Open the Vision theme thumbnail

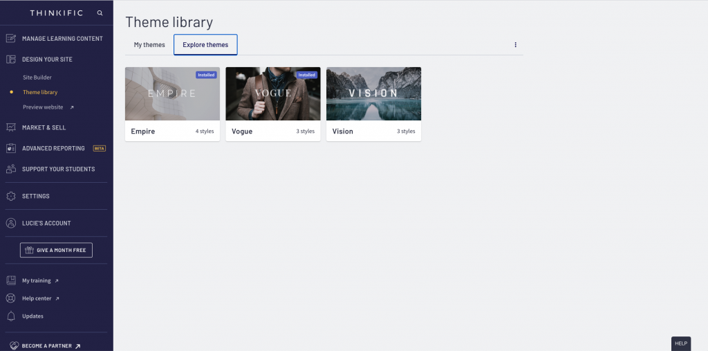point(374,93)
